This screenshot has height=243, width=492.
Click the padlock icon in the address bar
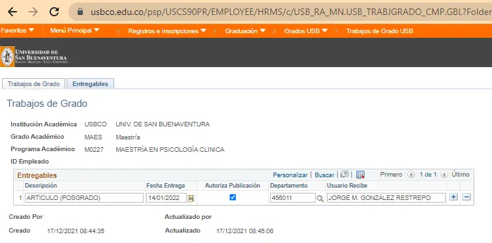coord(80,12)
